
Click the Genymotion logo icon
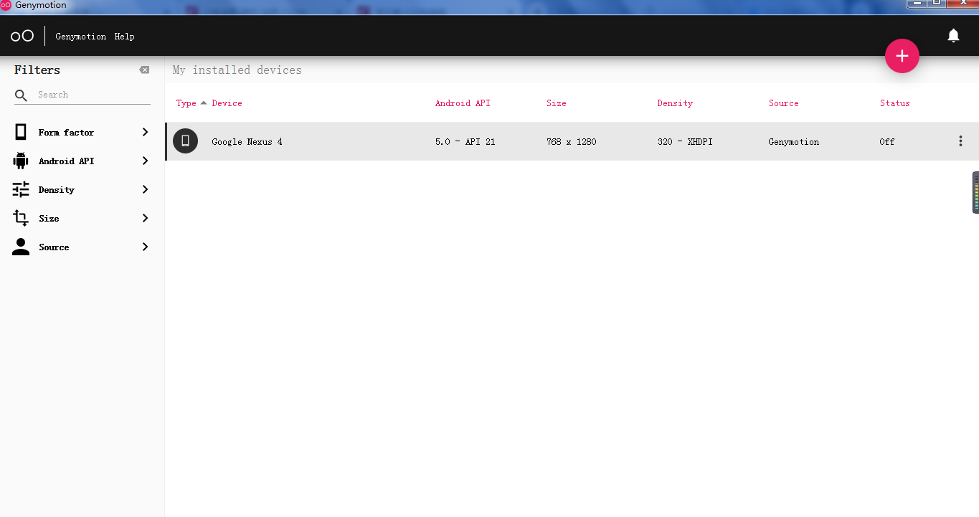[22, 36]
